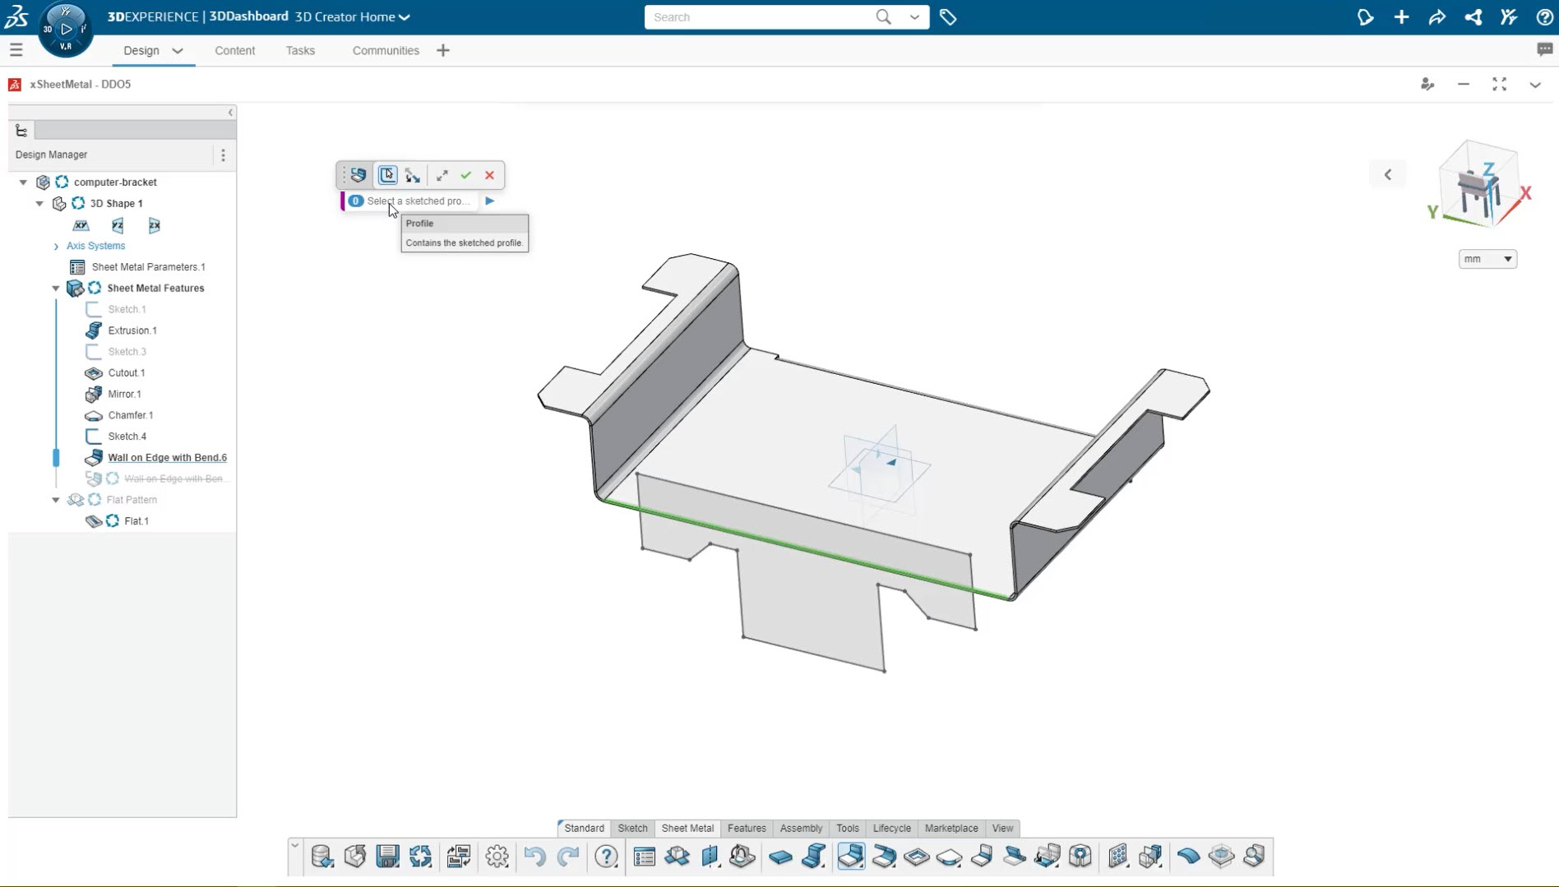The width and height of the screenshot is (1559, 887).
Task: Open Sheet Metal Parameters list icon in toolbar
Action: coord(645,857)
